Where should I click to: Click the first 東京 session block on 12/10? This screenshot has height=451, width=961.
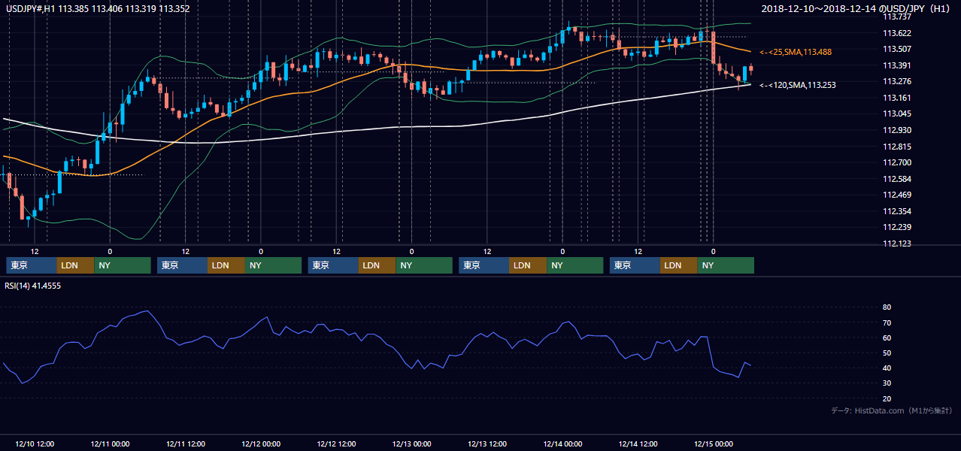[x=32, y=265]
